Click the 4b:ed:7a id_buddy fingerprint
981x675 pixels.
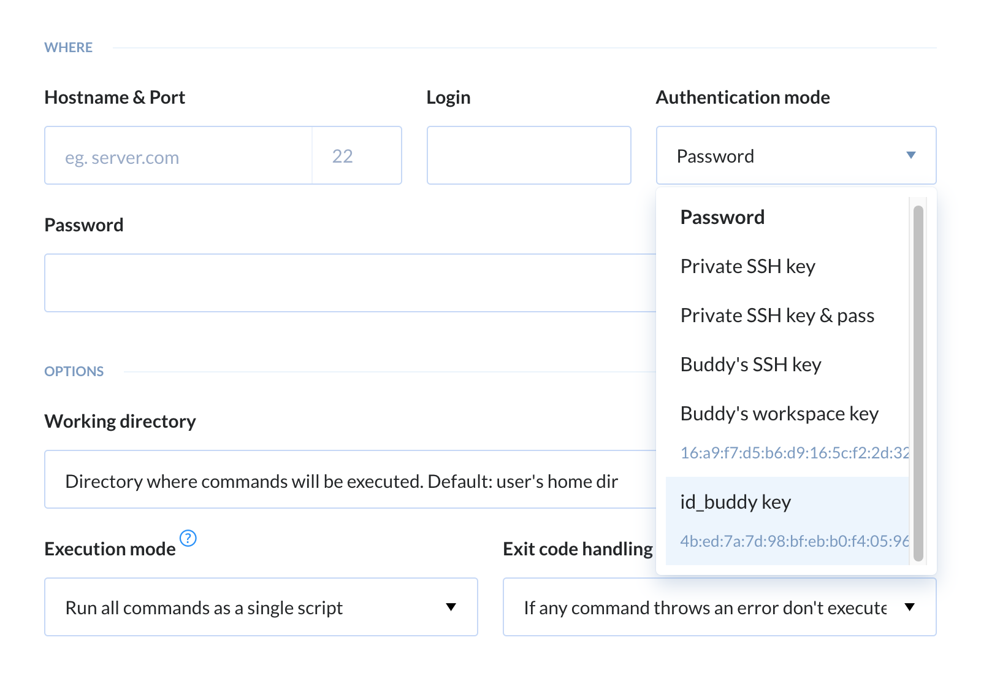[795, 541]
